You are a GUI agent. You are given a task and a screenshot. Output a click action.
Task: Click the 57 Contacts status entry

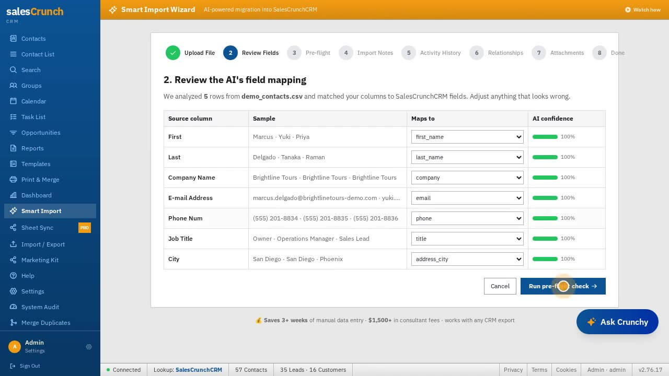point(251,370)
